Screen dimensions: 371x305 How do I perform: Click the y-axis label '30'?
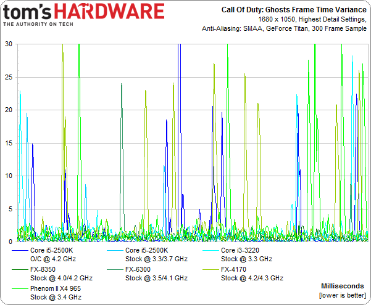tap(9, 44)
